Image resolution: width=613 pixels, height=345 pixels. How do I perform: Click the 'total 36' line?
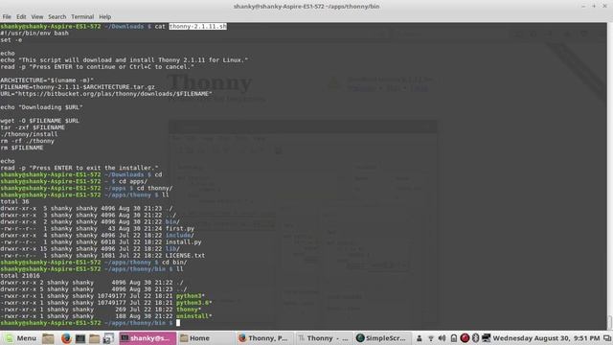(14, 201)
